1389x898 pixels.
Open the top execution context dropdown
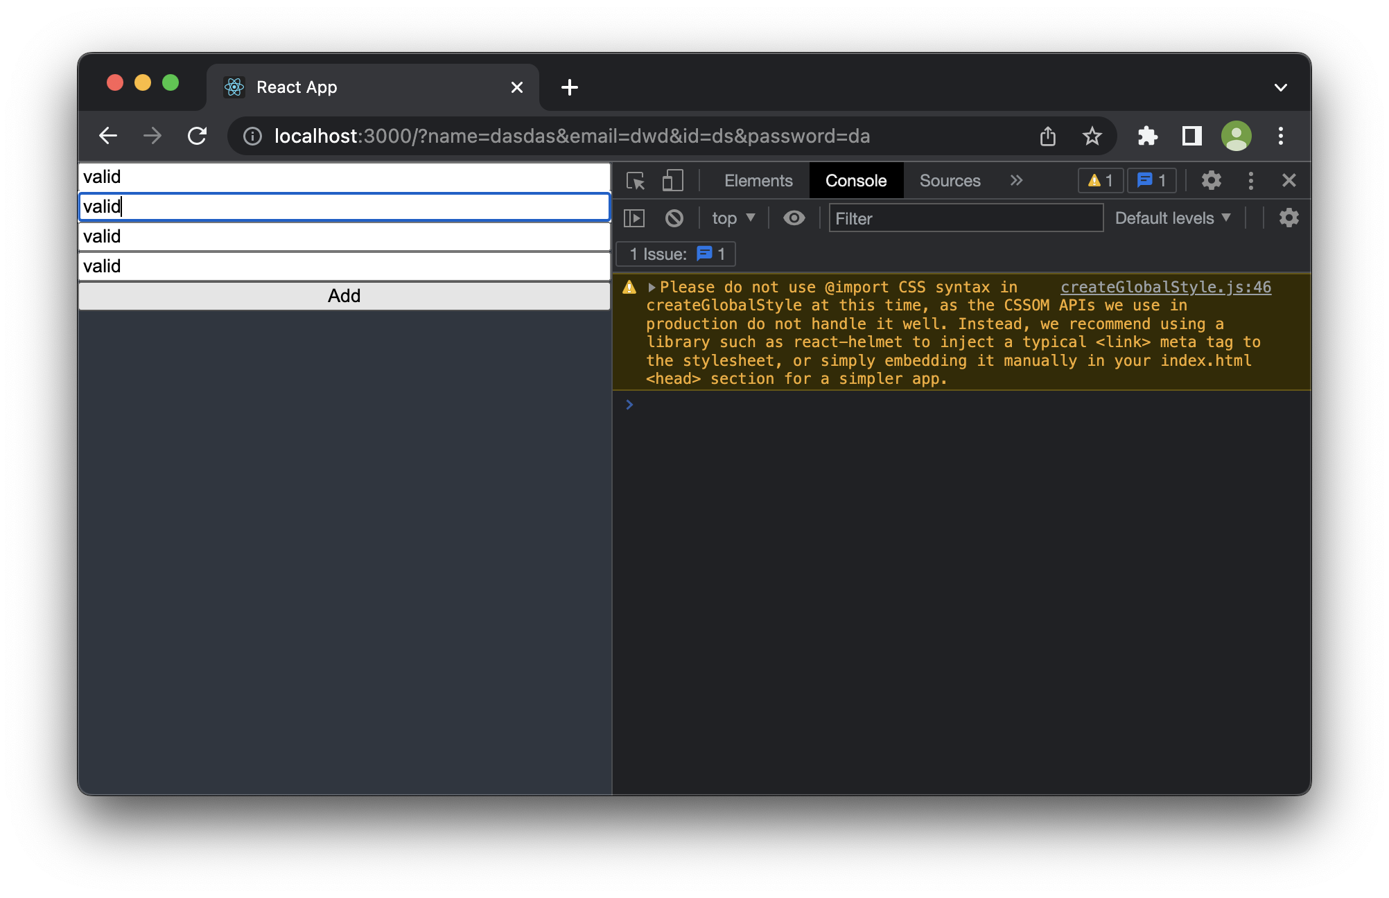733,218
